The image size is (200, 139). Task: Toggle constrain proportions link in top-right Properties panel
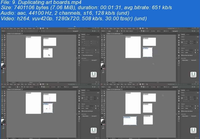click(198, 42)
